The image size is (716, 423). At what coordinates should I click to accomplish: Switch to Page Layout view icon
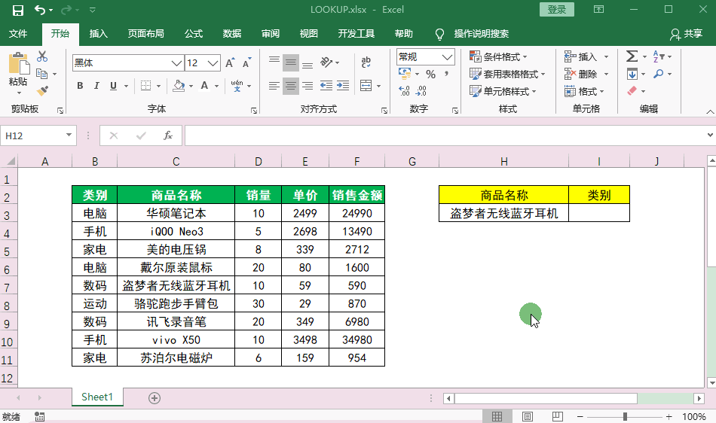click(x=527, y=416)
